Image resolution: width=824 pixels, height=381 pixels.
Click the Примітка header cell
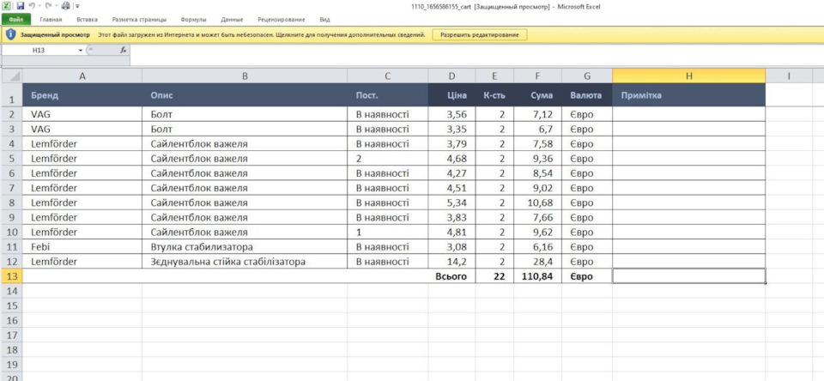click(689, 95)
